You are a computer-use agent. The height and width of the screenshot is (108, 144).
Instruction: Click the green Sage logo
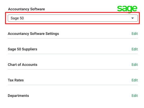127,9
